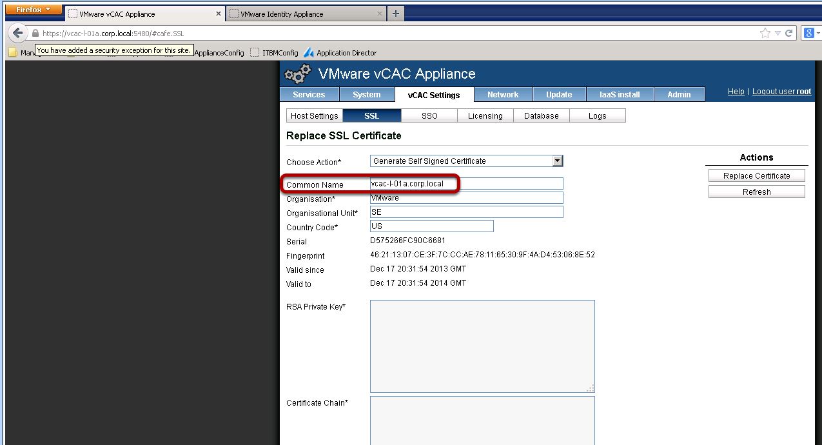Viewport: 822px width, 445px height.
Task: Click the certificate fingerprint value
Action: [x=483, y=255]
